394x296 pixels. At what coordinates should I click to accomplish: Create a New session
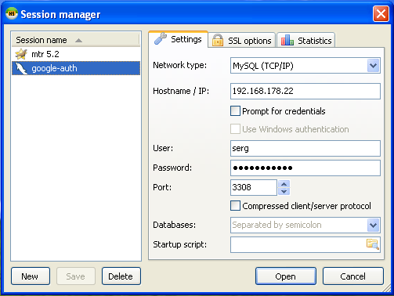(31, 276)
